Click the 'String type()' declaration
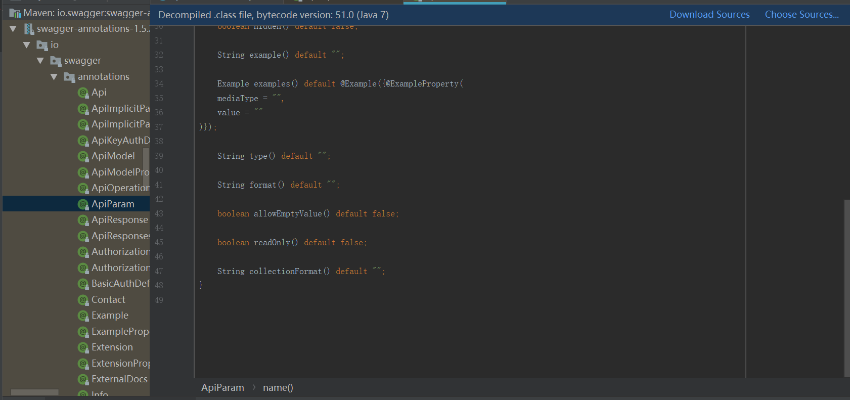 click(274, 156)
